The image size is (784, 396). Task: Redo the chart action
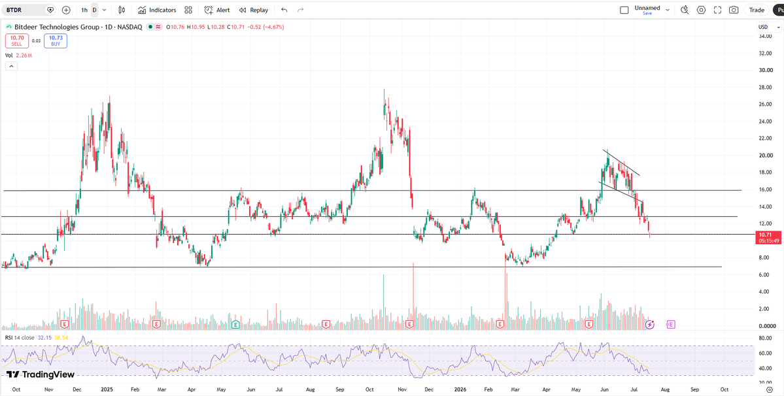click(301, 10)
